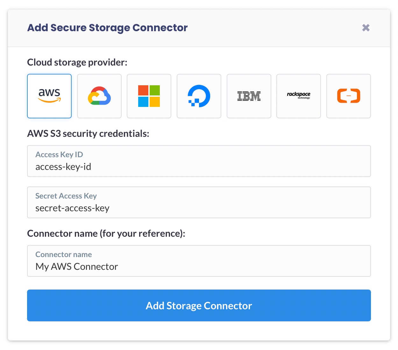Image resolution: width=398 pixels, height=350 pixels.
Task: Focus the Access Key ID input field
Action: [199, 161]
